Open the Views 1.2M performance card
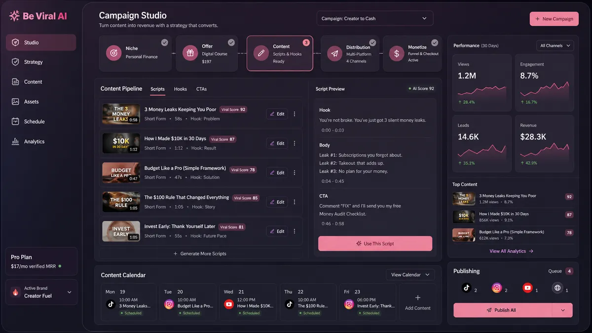The width and height of the screenshot is (592, 333). point(482,82)
